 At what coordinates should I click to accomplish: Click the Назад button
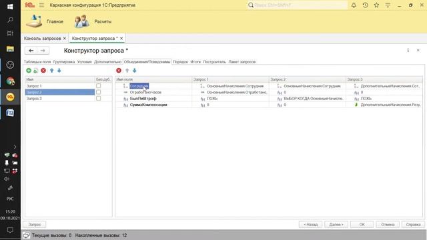click(310, 225)
